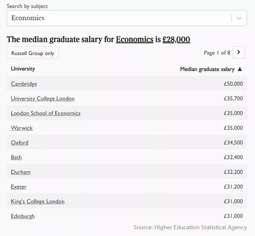Open the London School of Economics link
255x236 pixels.
click(x=46, y=113)
